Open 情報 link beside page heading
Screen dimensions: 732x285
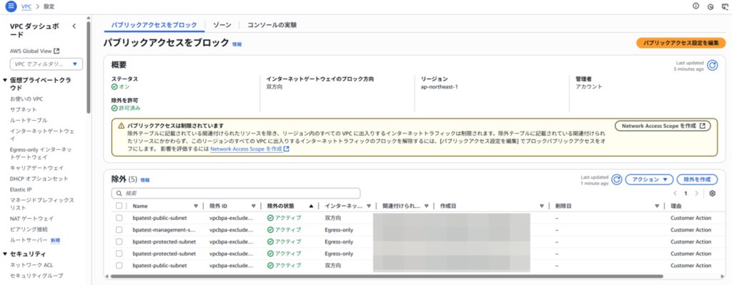coord(237,44)
